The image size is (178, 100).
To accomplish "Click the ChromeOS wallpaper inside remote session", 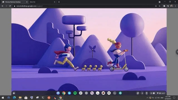I will point(89,49).
